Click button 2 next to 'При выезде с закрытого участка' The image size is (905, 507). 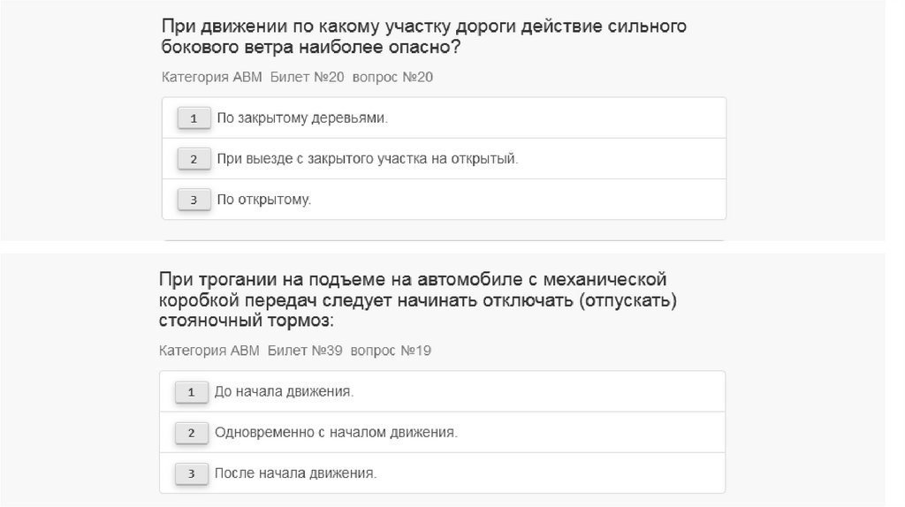coord(193,159)
